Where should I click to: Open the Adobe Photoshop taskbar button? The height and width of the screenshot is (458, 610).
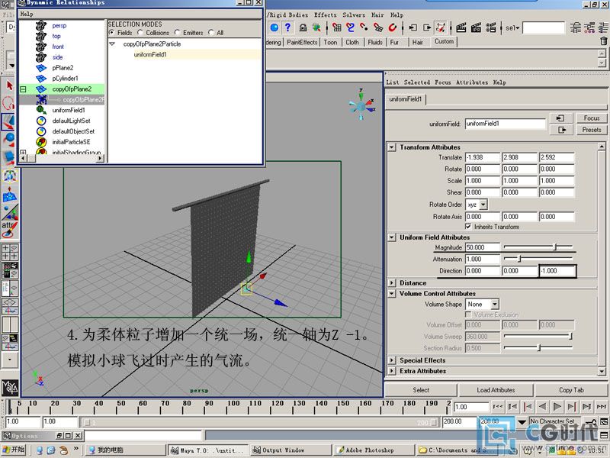tap(373, 450)
